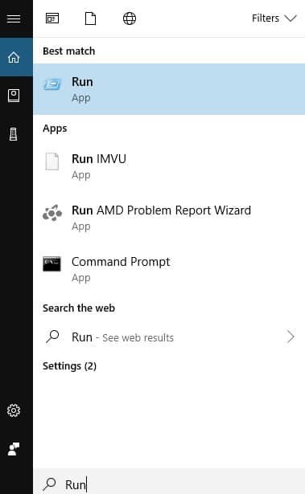Expand the Settings (2) group
Viewport: 305px width, 494px height.
point(69,366)
